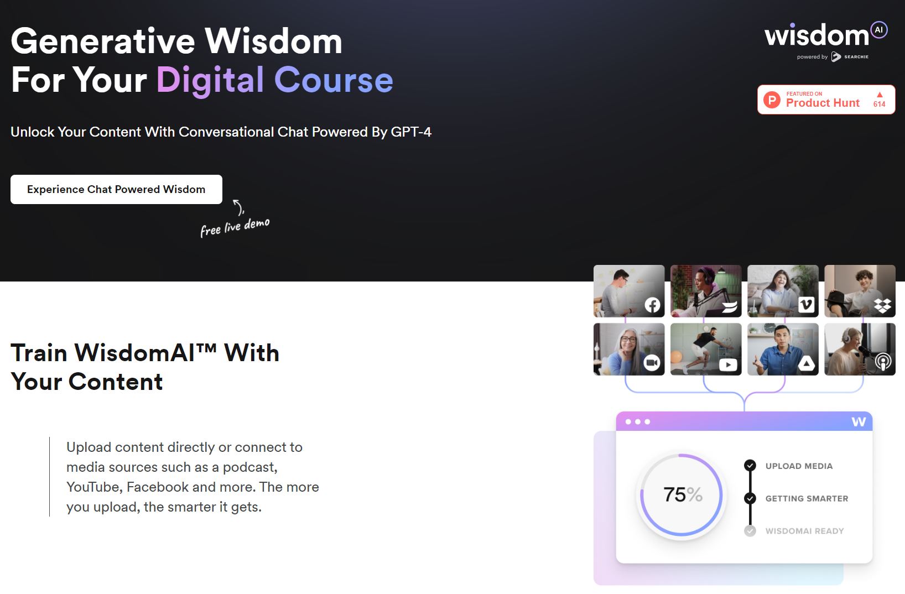This screenshot has height=594, width=905.
Task: Click the three dots in window header
Action: 638,421
